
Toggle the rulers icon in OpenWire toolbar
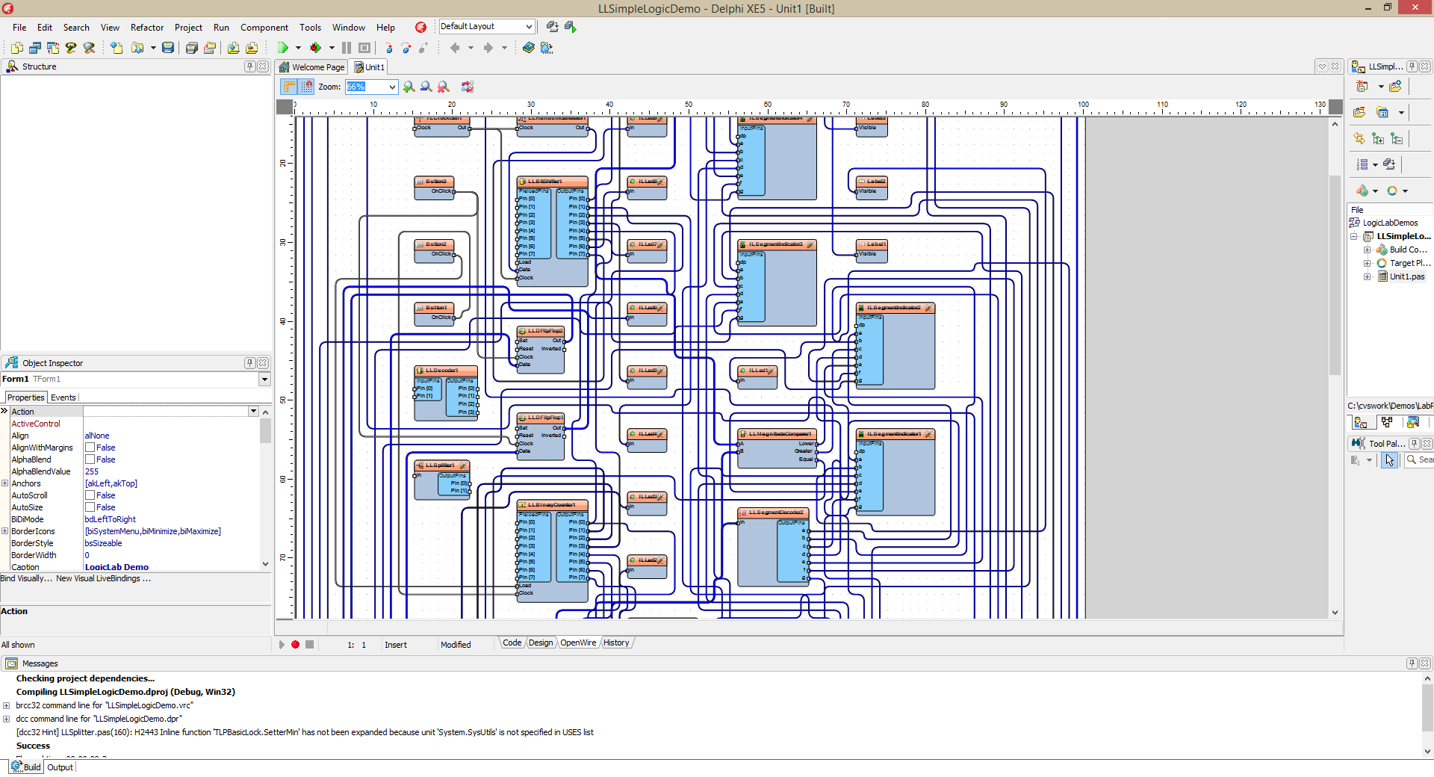pos(289,87)
